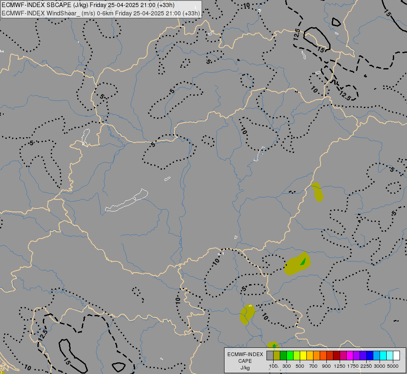
Task: Click the 1750 legend value
Action: click(x=353, y=366)
